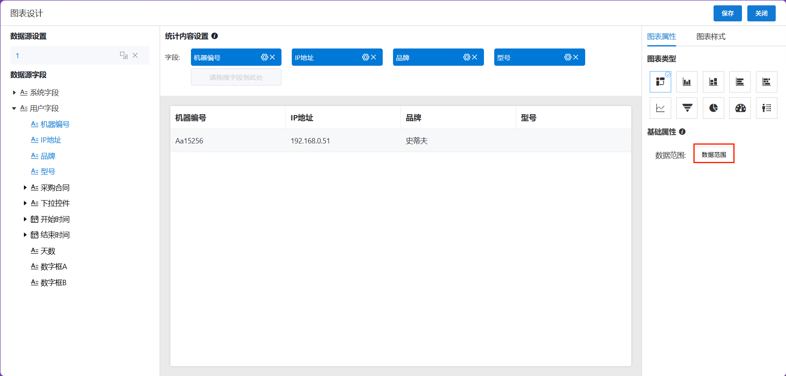The width and height of the screenshot is (786, 376).
Task: Collapse the 用户字段 tree node
Action: (x=14, y=108)
